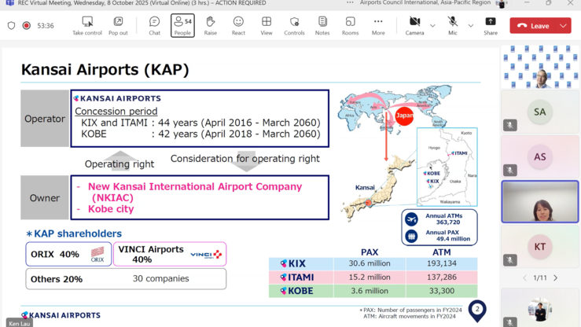Expand the Mic options dropdown arrow
581x327 pixels.
point(471,26)
